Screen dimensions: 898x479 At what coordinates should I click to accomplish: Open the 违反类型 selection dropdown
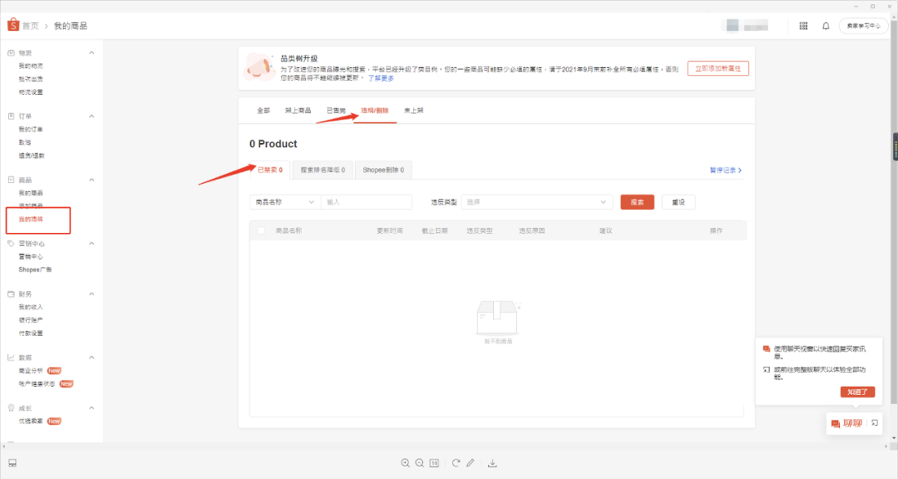(x=536, y=201)
